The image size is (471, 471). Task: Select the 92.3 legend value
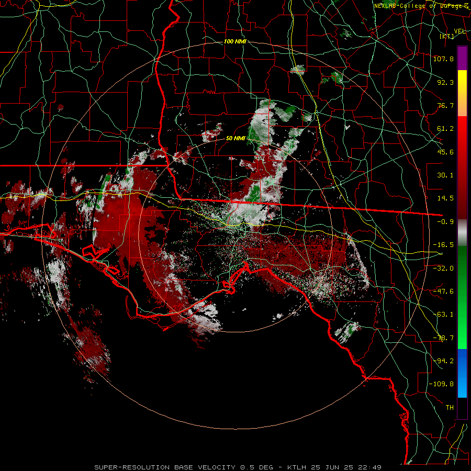pyautogui.click(x=445, y=82)
